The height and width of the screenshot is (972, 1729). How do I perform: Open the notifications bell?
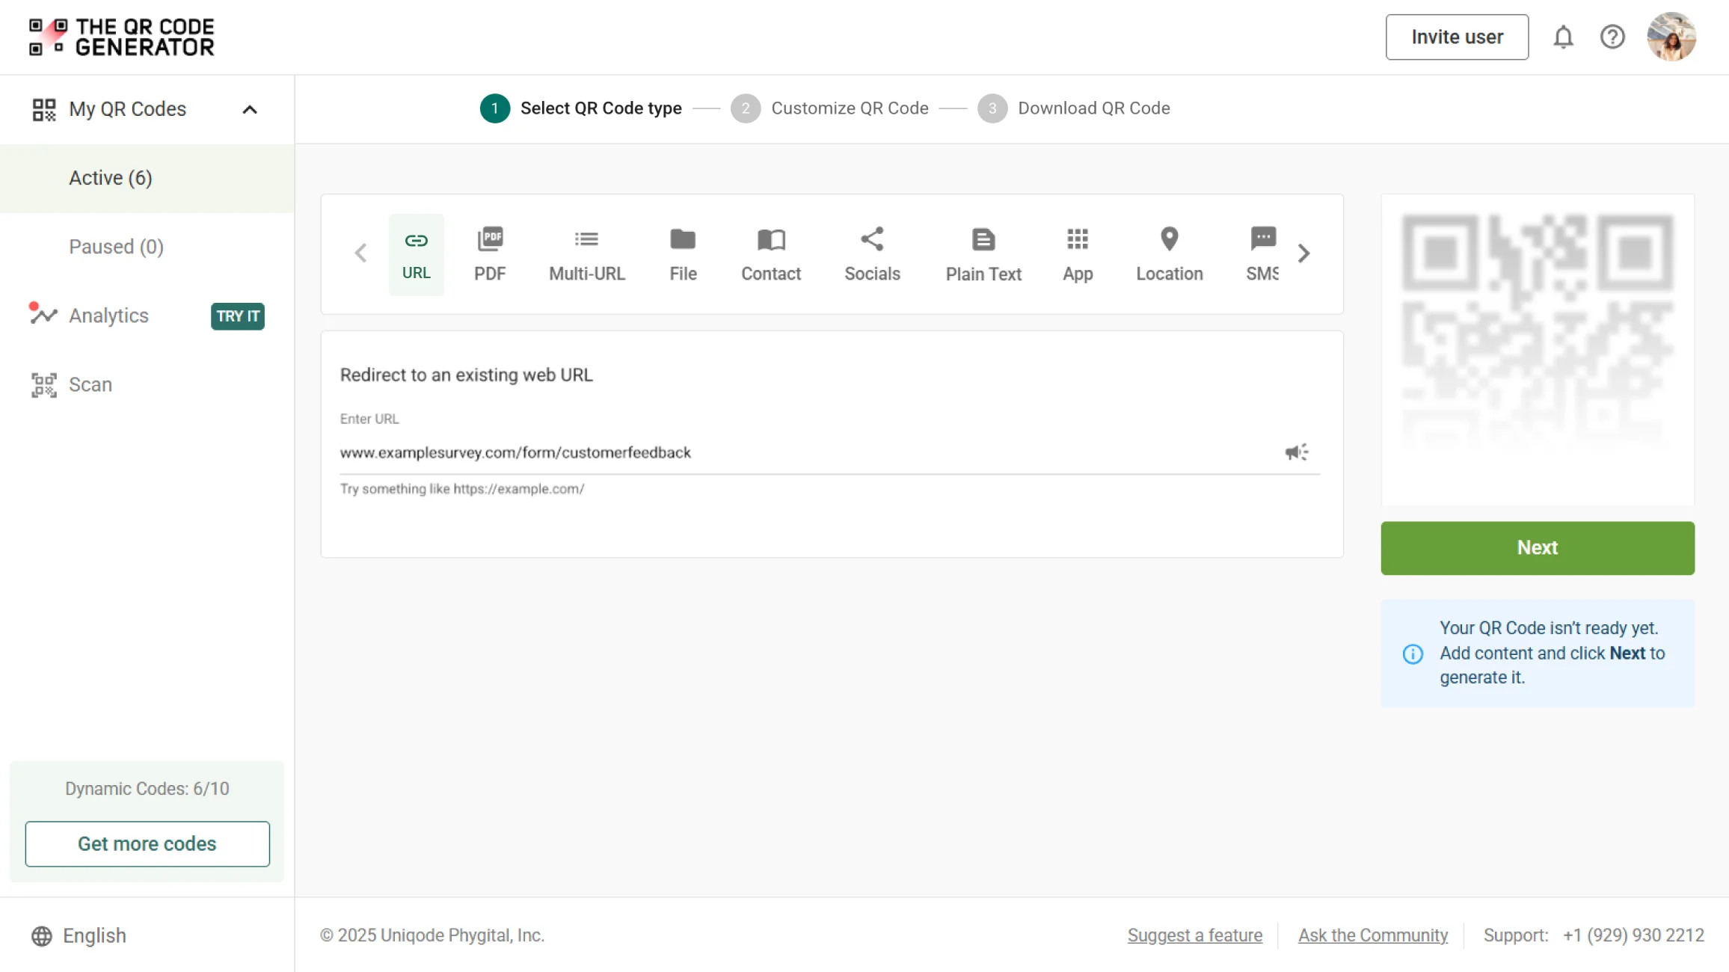pyautogui.click(x=1563, y=37)
